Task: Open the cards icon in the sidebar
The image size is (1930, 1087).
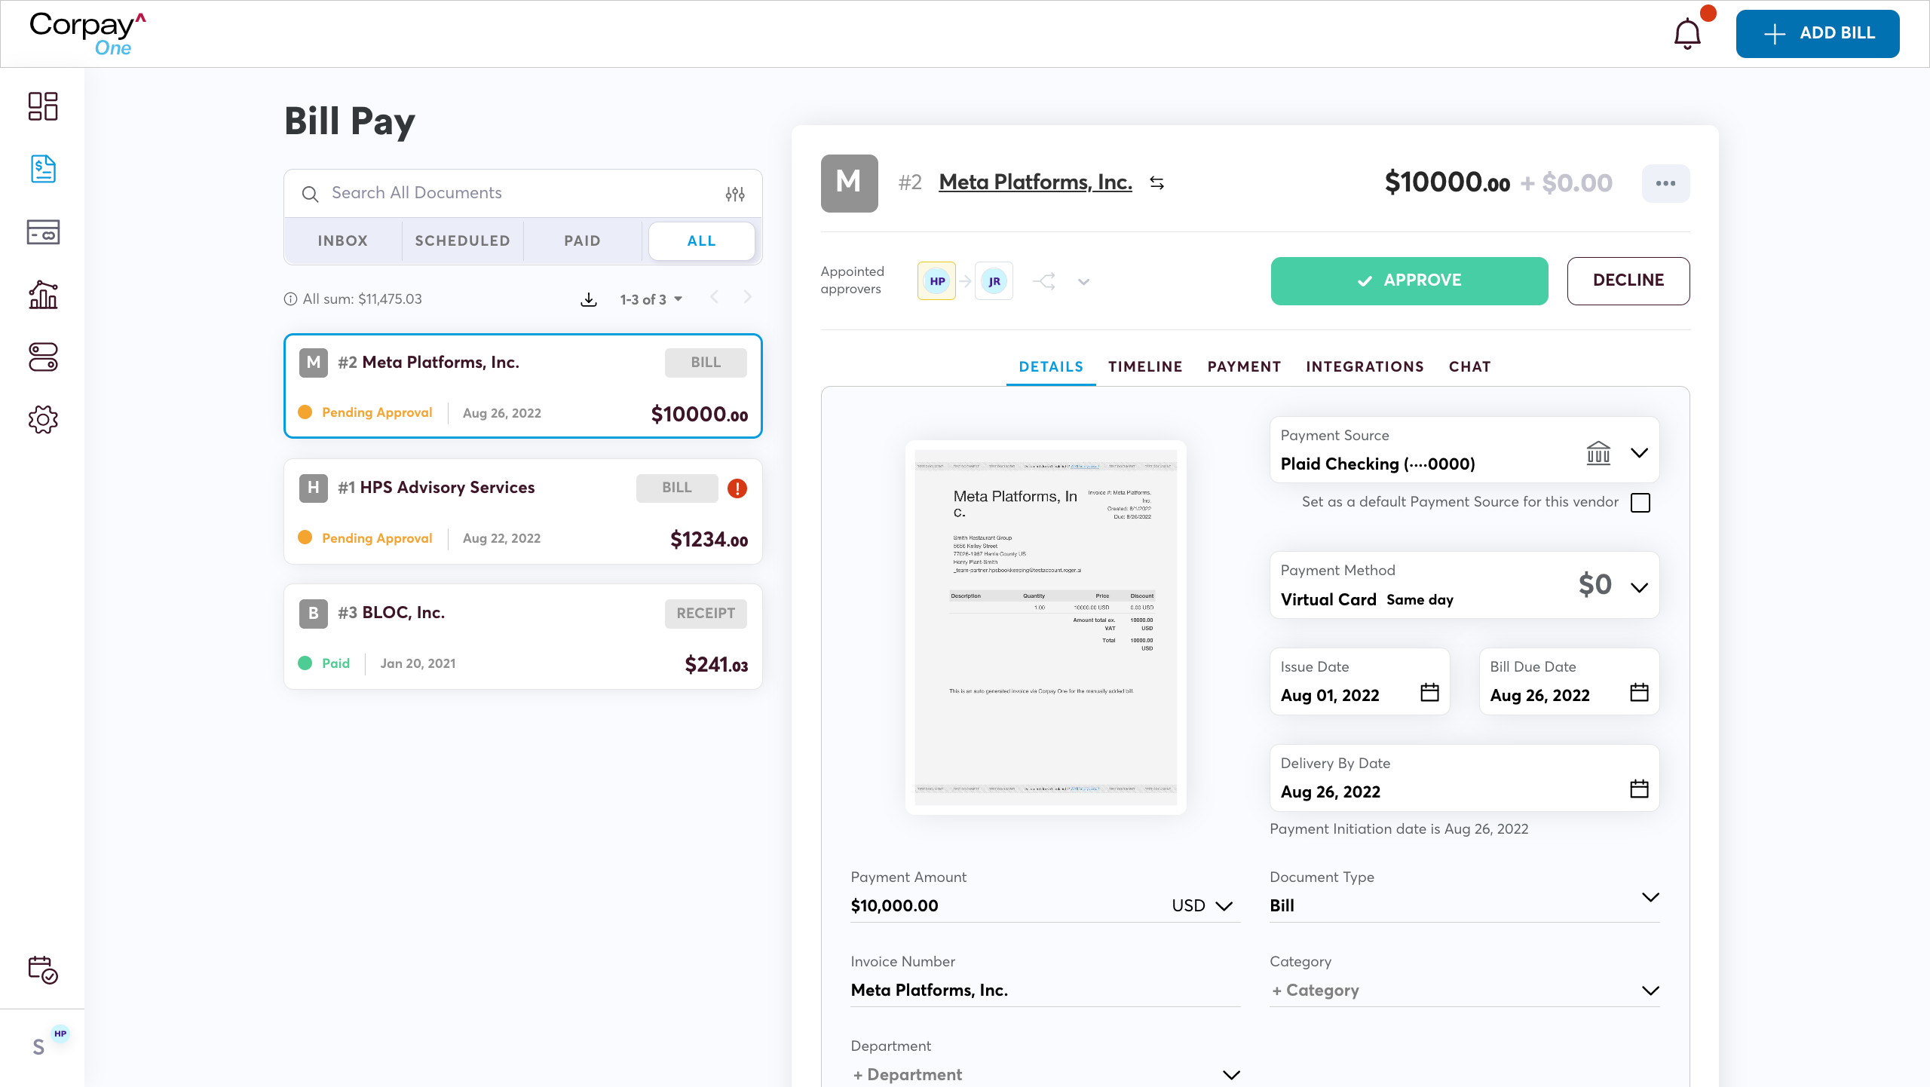Action: pos(43,231)
